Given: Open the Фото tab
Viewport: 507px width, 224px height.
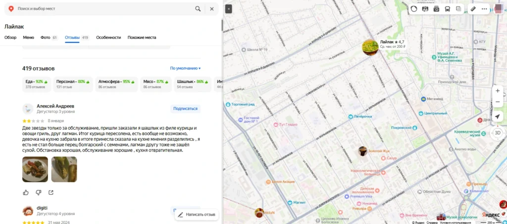Looking at the screenshot, I should [49, 37].
